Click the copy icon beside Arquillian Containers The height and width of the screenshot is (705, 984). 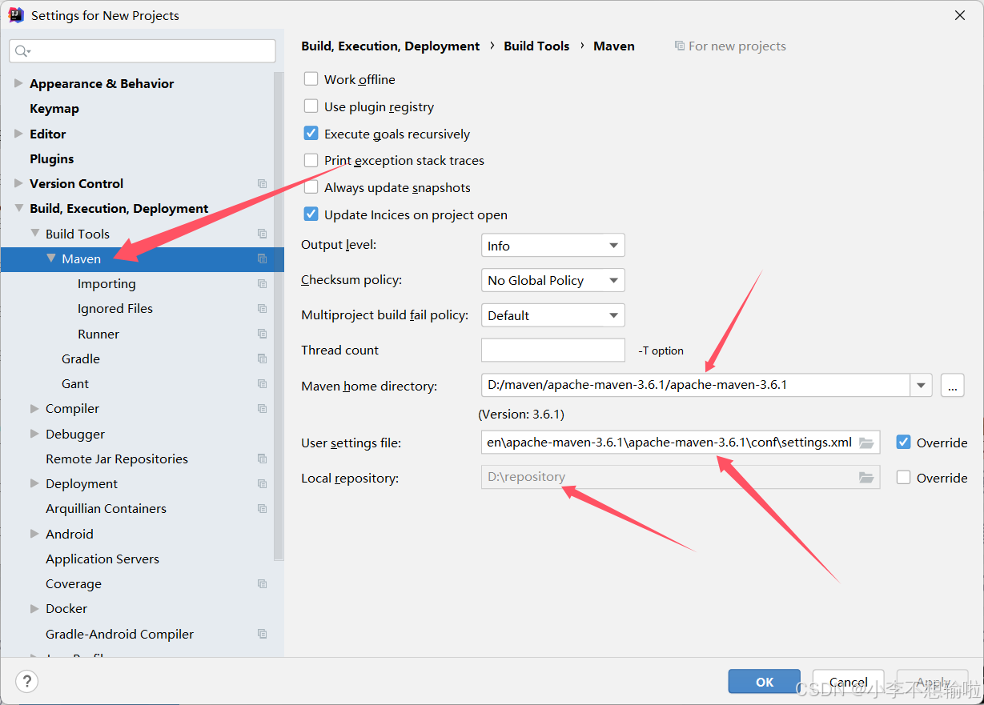tap(262, 508)
